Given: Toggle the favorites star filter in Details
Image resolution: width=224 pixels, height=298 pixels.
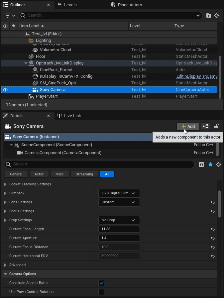Looking at the screenshot, I should pyautogui.click(x=210, y=164).
